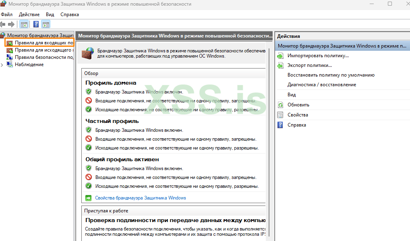The width and height of the screenshot is (410, 241).
Task: Click Проверка подлинности при передаче данных heading
Action: (175, 220)
